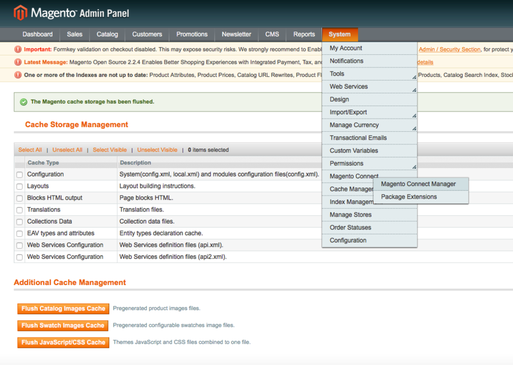
Task: Click the Magento logo icon
Action: tap(20, 13)
